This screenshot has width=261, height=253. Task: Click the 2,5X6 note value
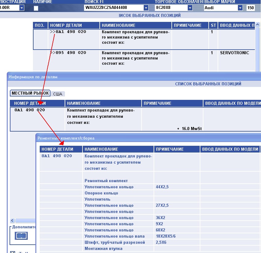pos(161,242)
